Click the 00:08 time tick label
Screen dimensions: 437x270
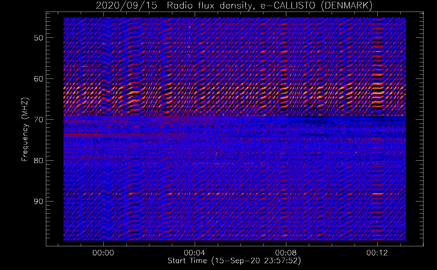286,253
